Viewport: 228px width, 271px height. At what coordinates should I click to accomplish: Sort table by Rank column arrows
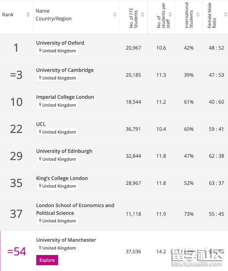28,15
